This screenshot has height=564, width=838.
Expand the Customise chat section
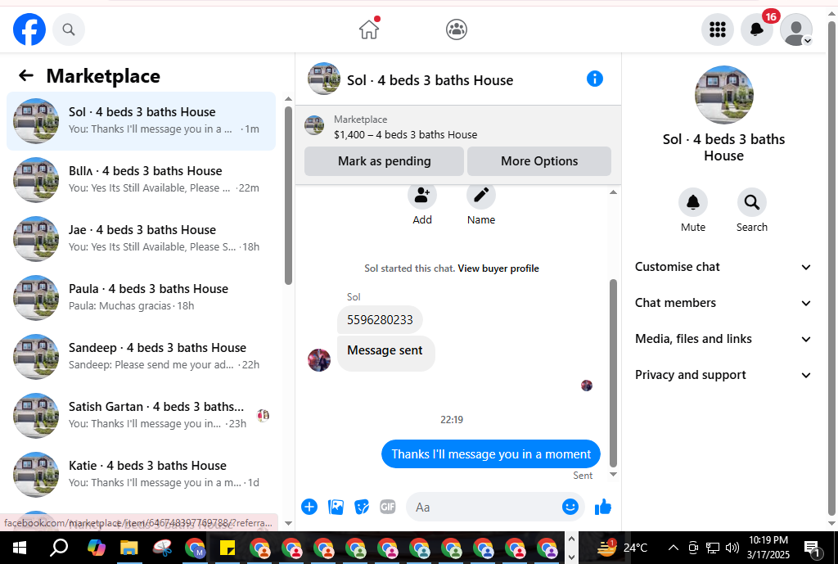point(723,267)
